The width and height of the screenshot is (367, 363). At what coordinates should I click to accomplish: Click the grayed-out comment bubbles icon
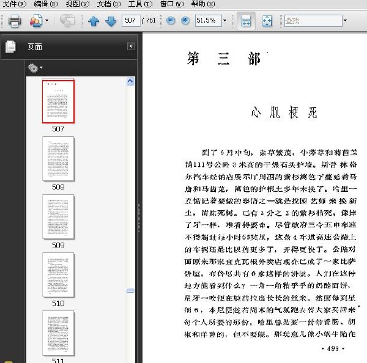(x=67, y=21)
